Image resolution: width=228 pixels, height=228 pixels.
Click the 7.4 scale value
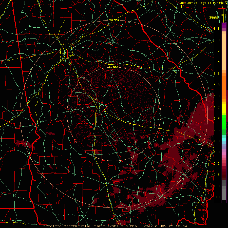tap(217, 62)
